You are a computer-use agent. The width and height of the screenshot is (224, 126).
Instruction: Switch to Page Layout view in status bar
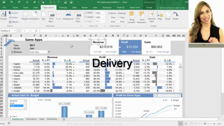click(186, 124)
